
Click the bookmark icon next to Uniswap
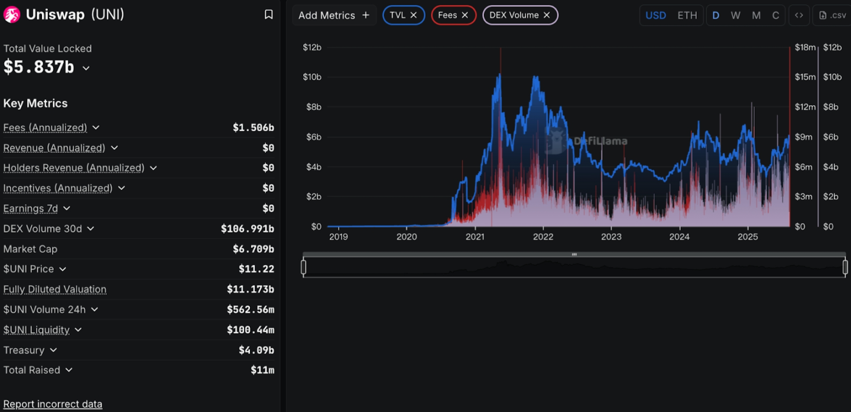click(268, 15)
